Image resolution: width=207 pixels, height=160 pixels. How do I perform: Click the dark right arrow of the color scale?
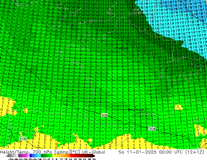tap(94, 156)
